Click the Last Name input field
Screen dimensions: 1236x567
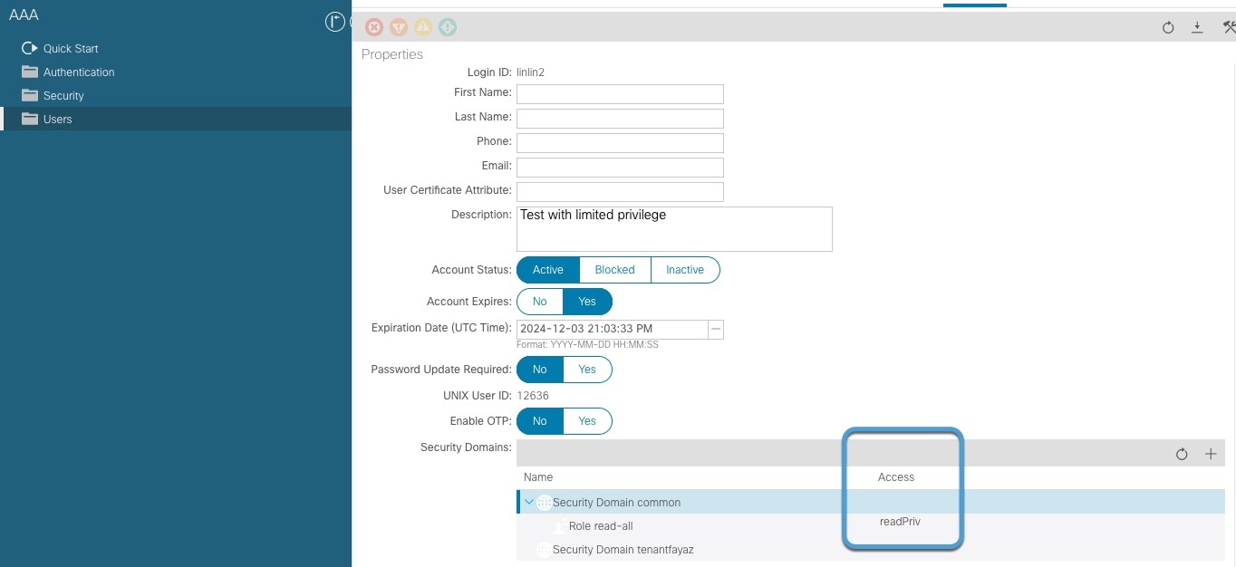(620, 119)
